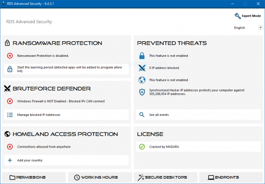Click the Permissions folder icon
Screen dimensions: 265x184
tap(12, 177)
